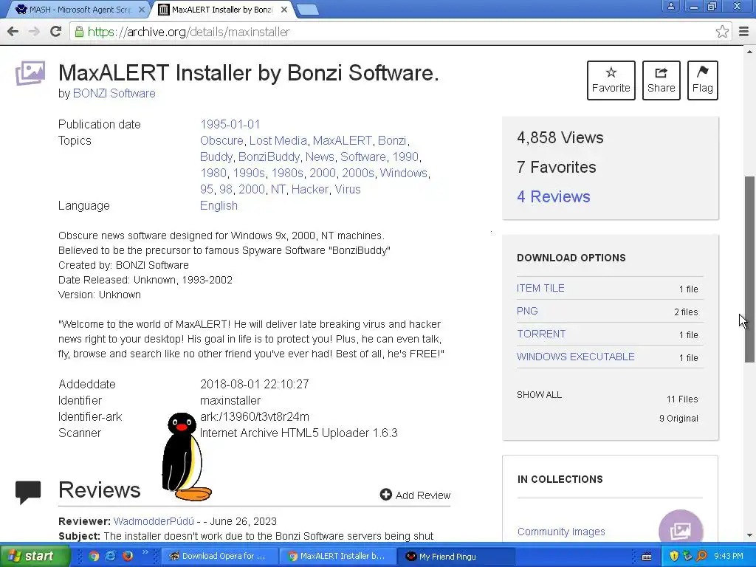Open the Software topic link

click(x=363, y=157)
